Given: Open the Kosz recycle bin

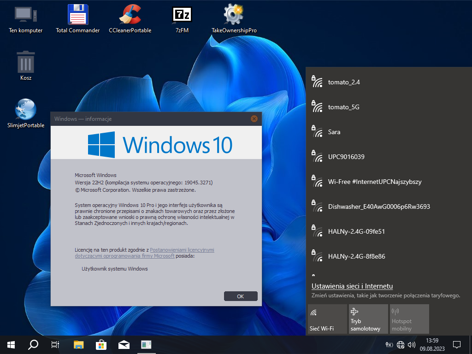Looking at the screenshot, I should [26, 66].
